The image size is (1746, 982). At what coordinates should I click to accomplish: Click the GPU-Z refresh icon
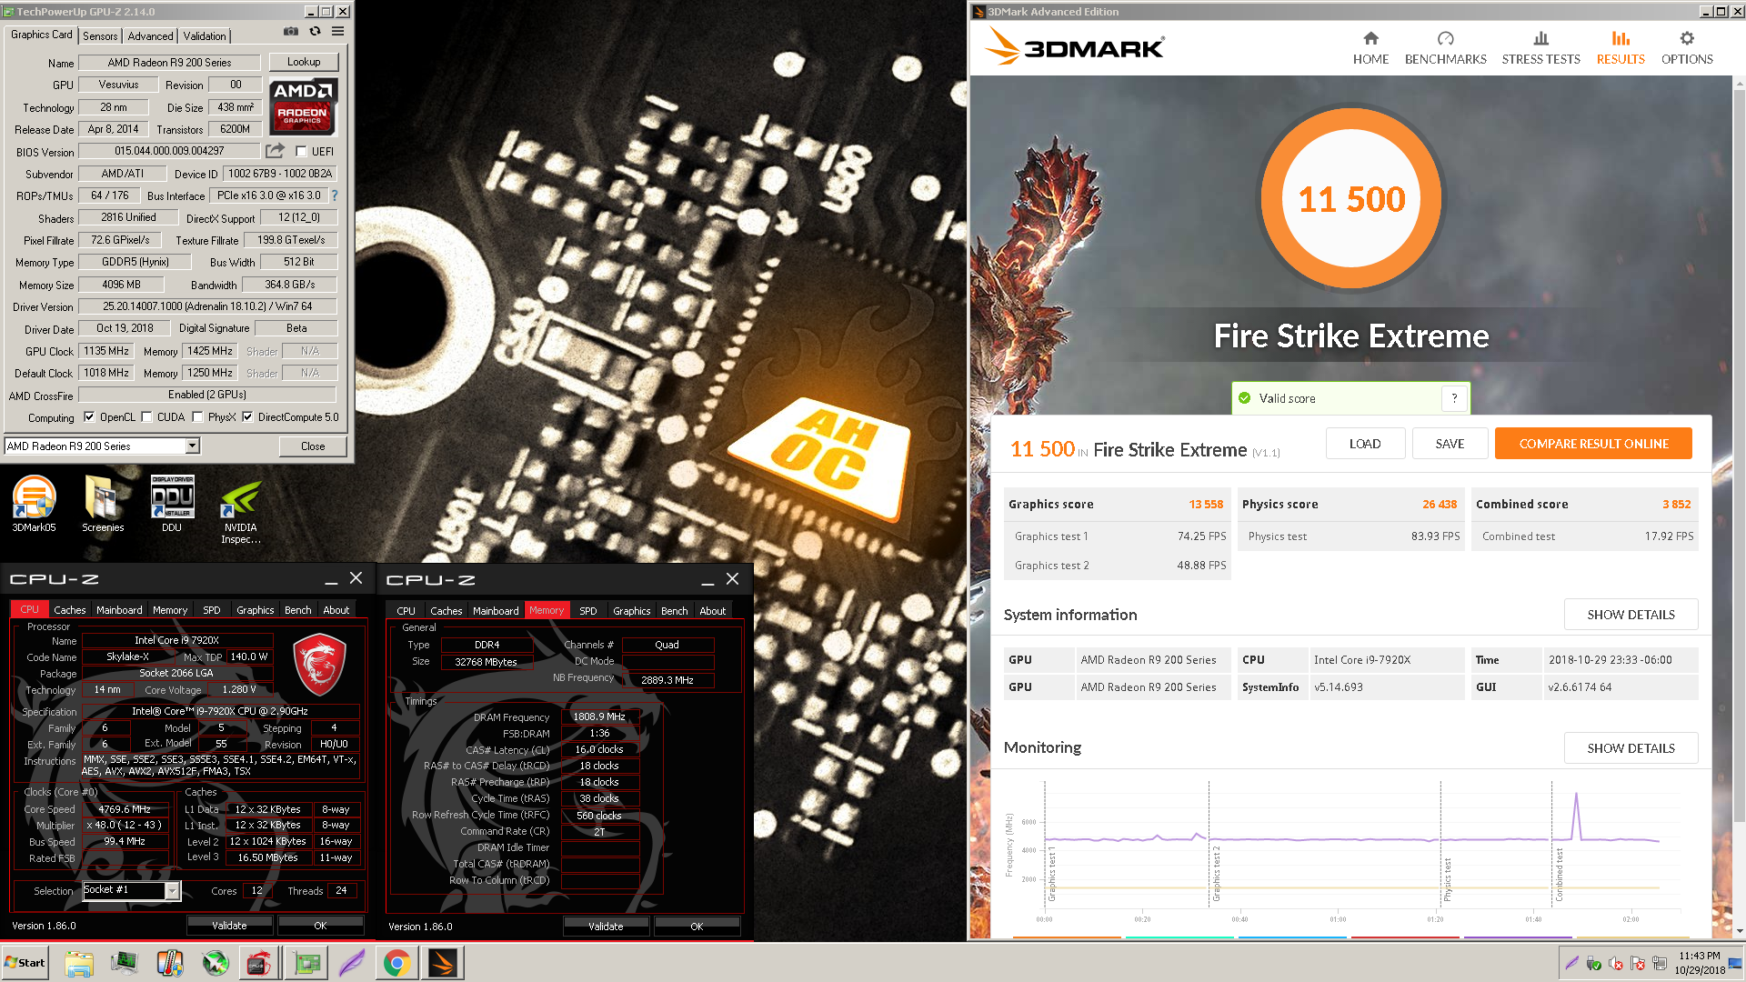315,31
